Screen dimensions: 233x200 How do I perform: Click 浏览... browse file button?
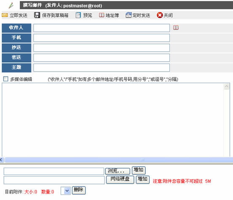pyautogui.click(x=118, y=171)
